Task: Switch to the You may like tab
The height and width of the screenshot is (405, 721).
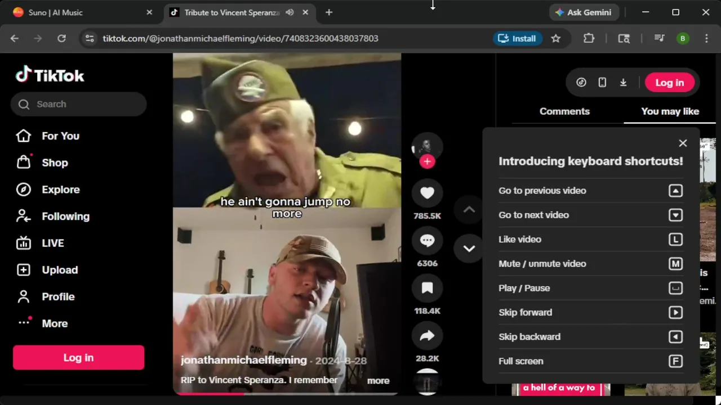Action: click(x=670, y=111)
